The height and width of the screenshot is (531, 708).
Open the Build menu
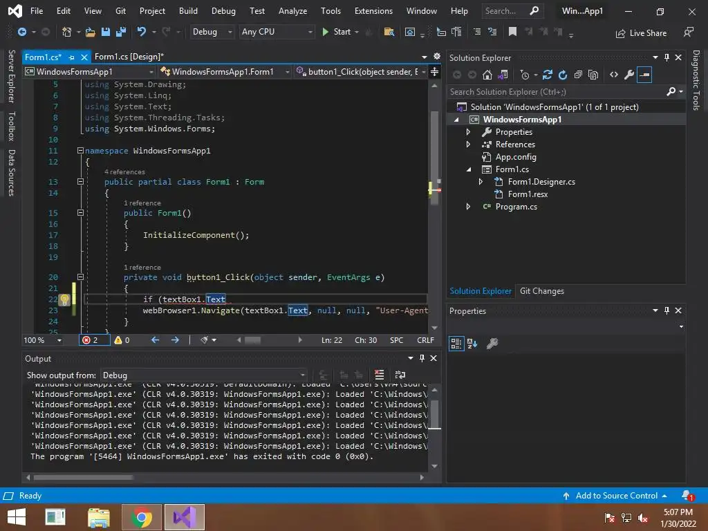[188, 11]
